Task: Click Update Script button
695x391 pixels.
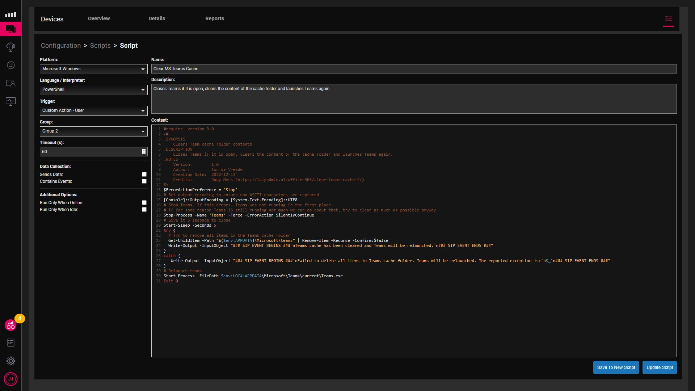Action: [x=660, y=367]
